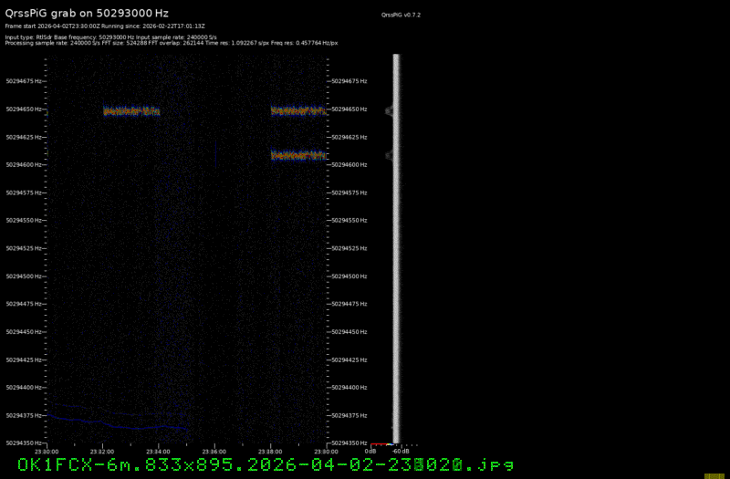This screenshot has height=479, width=730.
Task: Click left-axis label 50294500 Hz
Action: click(24, 276)
